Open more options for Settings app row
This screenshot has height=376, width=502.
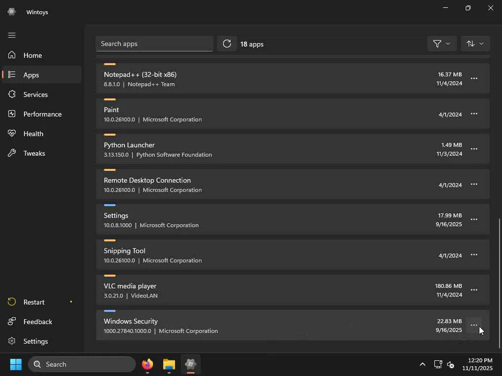[474, 219]
